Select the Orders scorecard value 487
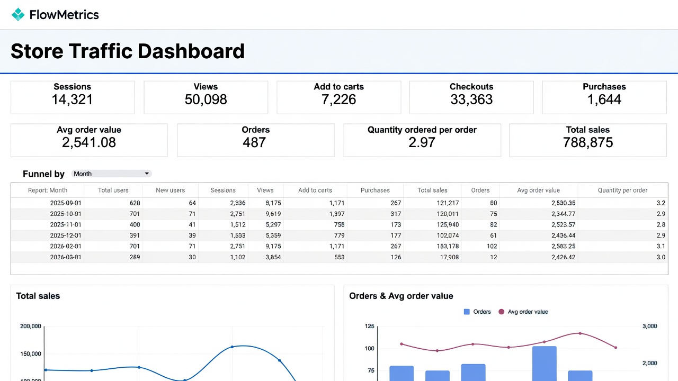 (x=254, y=142)
